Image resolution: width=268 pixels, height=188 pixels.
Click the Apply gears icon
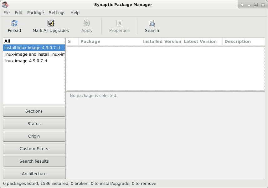[x=87, y=23]
